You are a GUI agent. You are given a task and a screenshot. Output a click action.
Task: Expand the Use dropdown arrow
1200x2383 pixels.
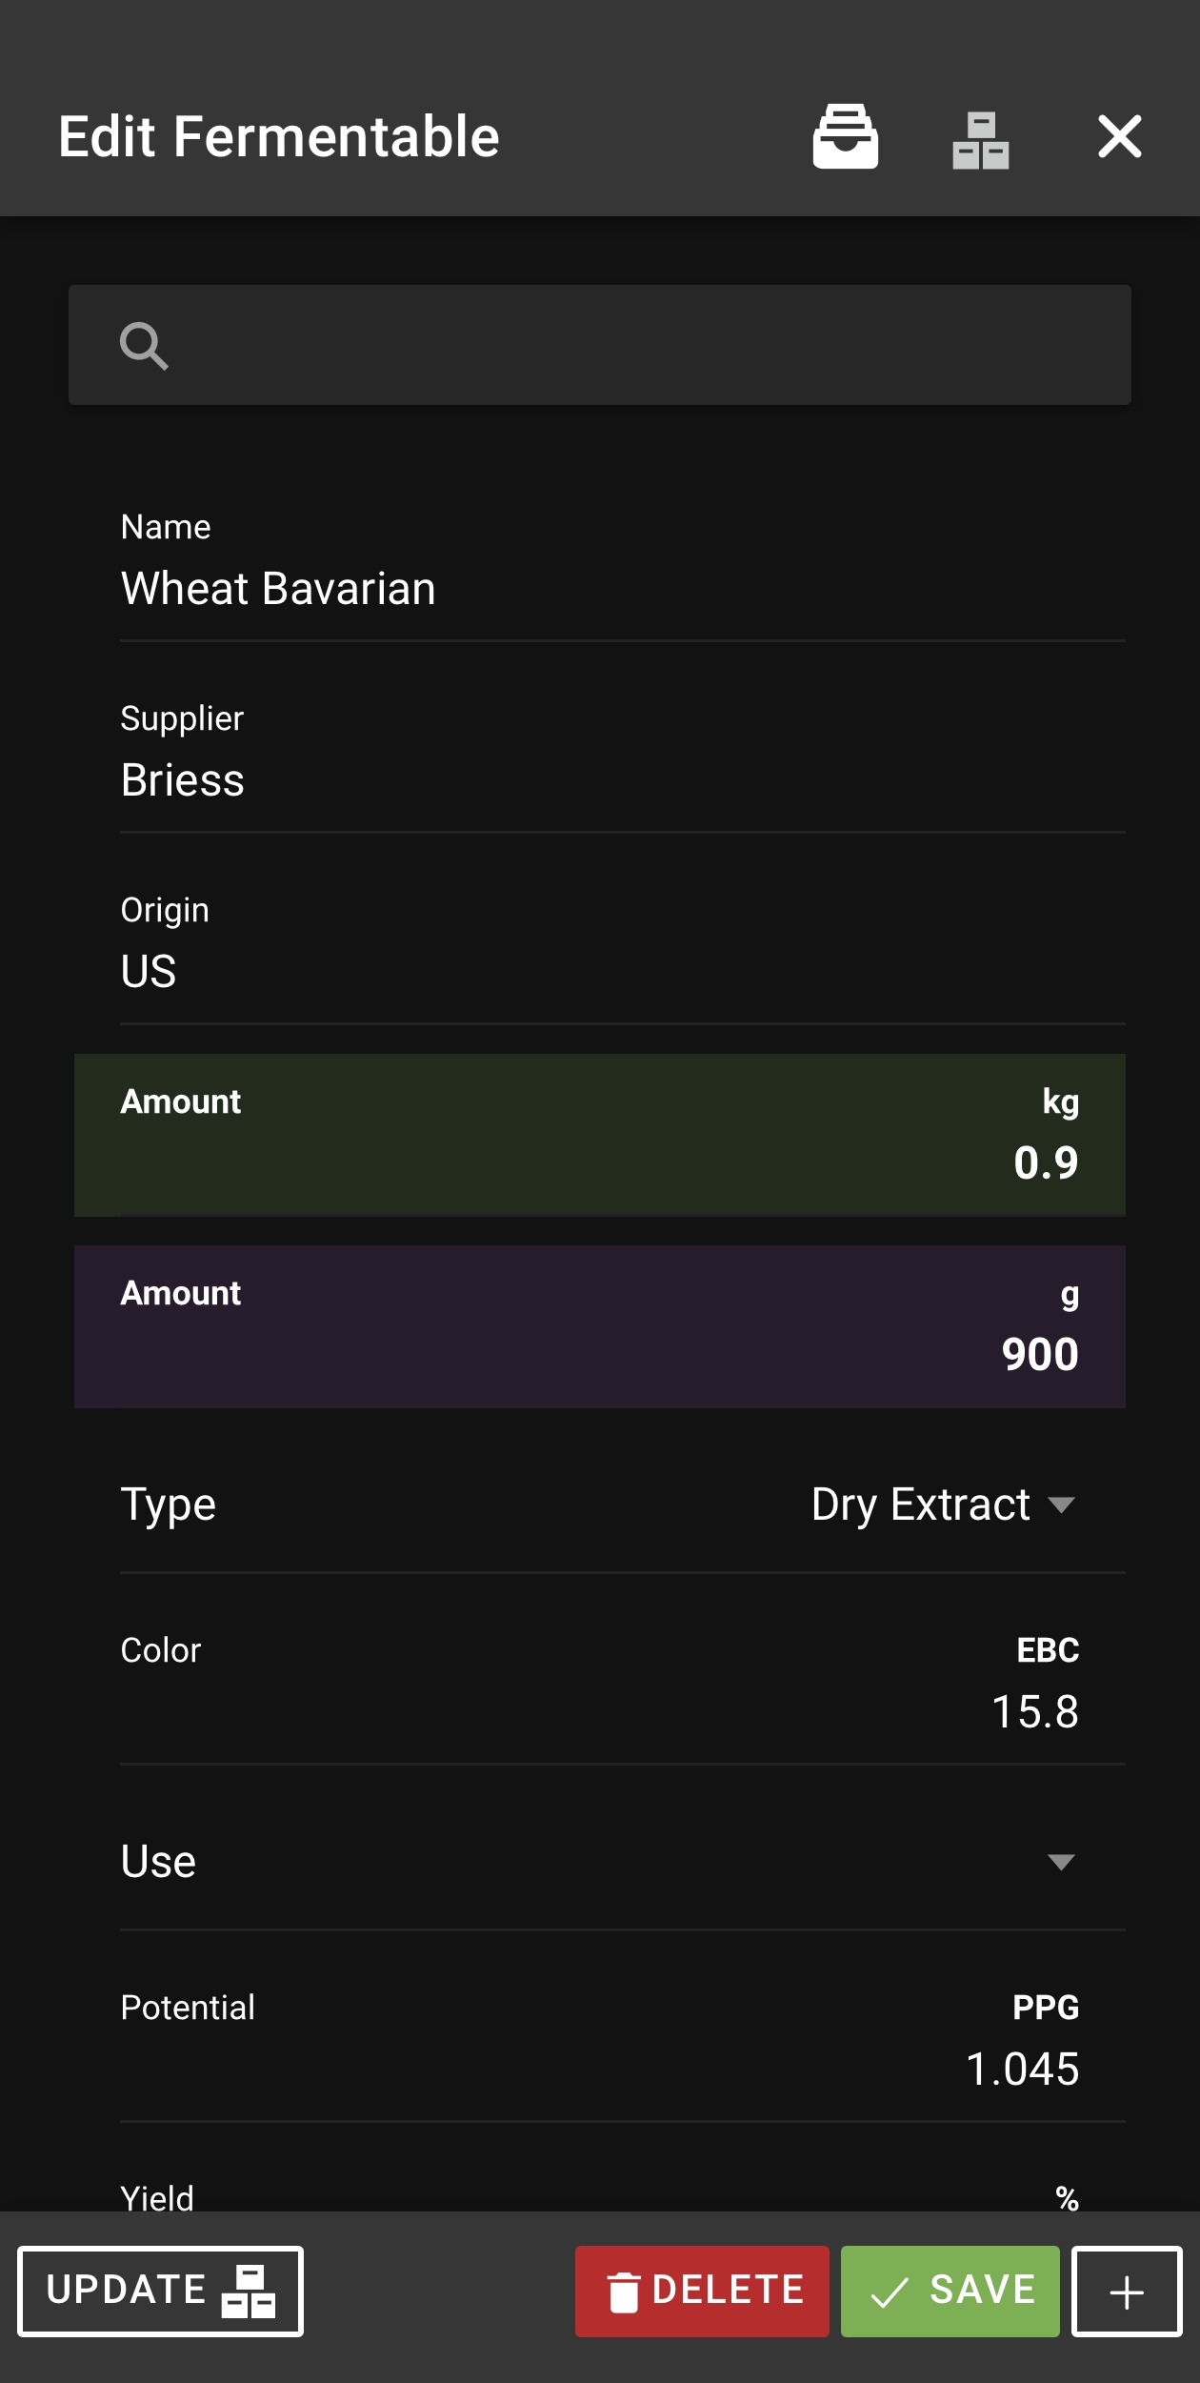1061,1862
